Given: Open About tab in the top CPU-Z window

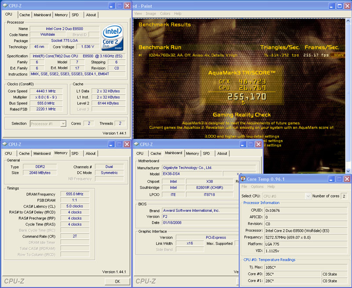Looking at the screenshot, I should click(x=91, y=15).
